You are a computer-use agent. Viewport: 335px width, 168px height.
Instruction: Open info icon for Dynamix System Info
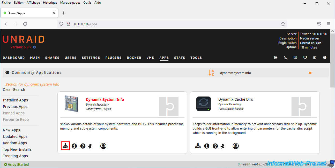pos(74,146)
